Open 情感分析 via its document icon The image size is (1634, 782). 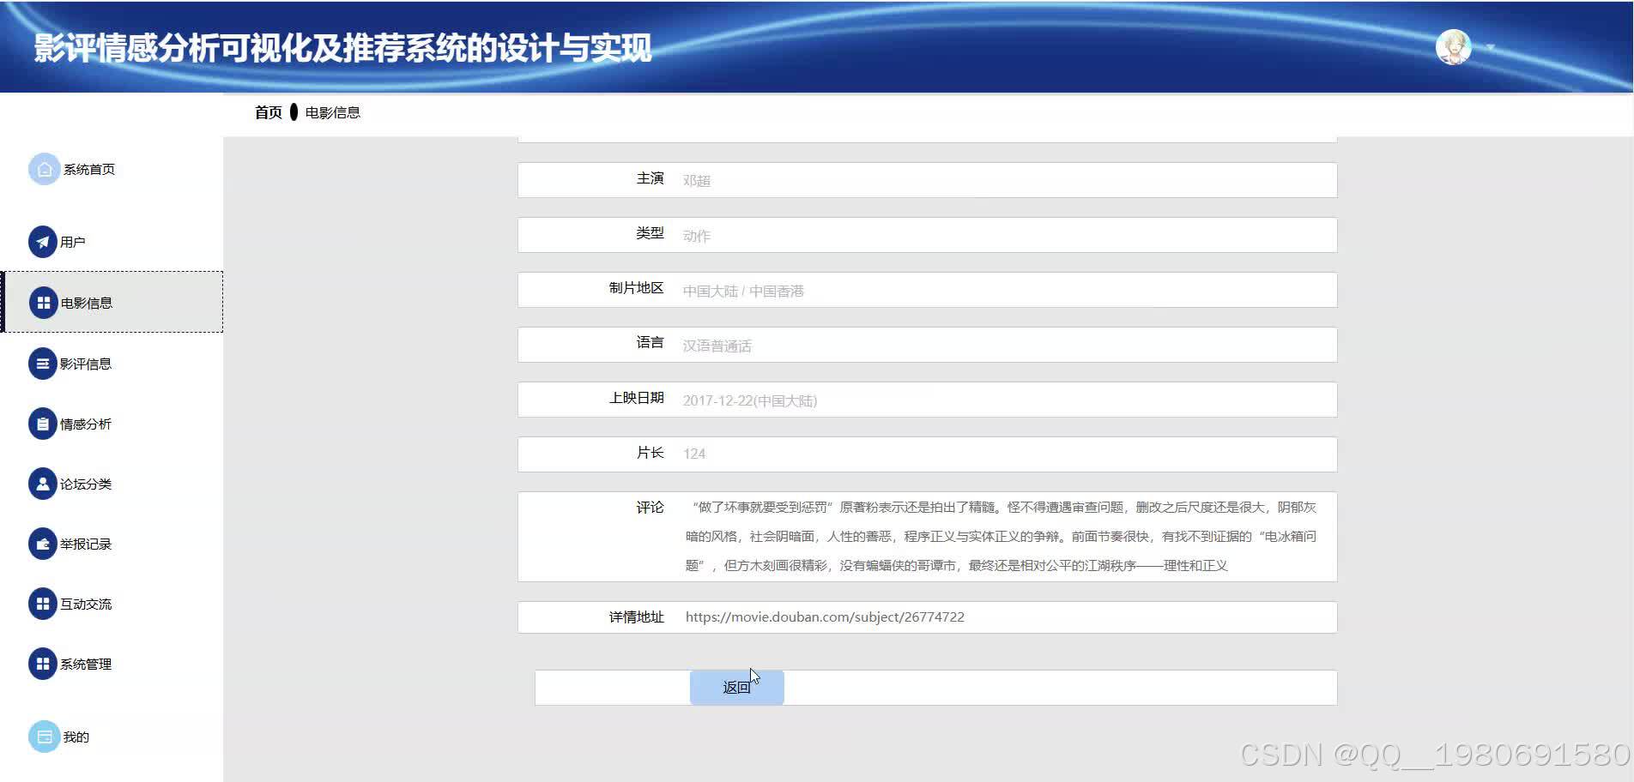click(x=44, y=423)
